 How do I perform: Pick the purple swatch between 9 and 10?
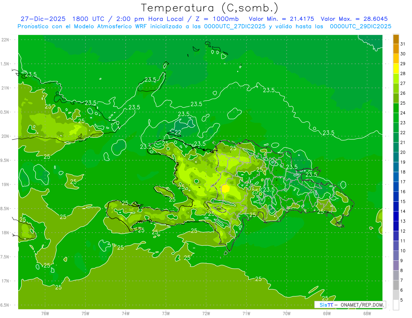[x=396, y=256]
